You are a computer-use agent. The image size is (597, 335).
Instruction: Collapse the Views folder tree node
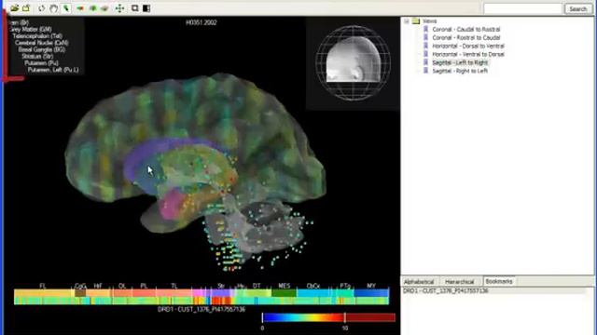point(407,21)
